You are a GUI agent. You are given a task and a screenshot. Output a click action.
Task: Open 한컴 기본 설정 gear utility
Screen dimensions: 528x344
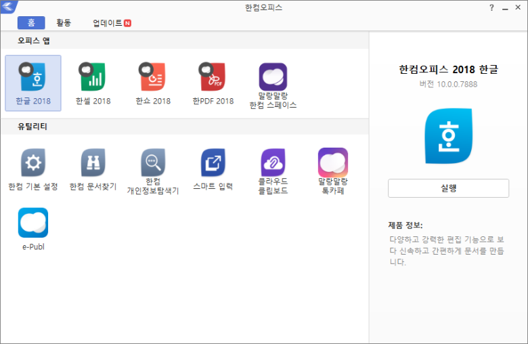33,169
